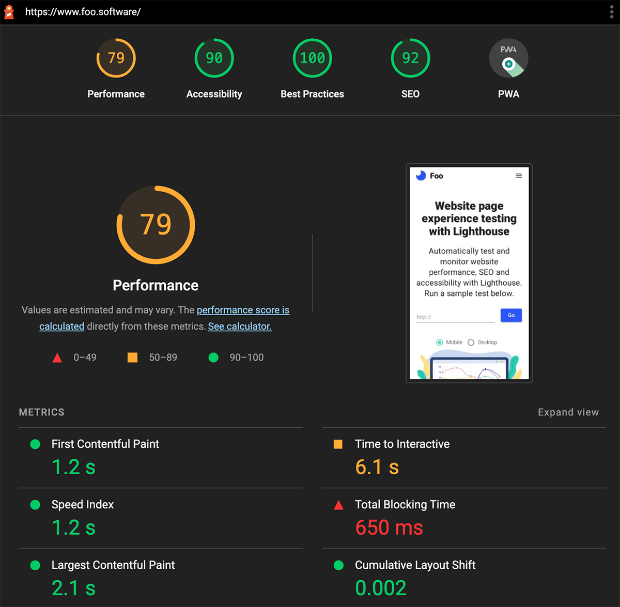The height and width of the screenshot is (607, 620).
Task: Expand the Total Blocking Time metric
Action: 405,505
